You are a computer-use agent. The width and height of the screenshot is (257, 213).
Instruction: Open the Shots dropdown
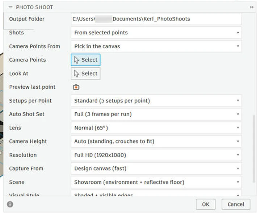point(156,33)
